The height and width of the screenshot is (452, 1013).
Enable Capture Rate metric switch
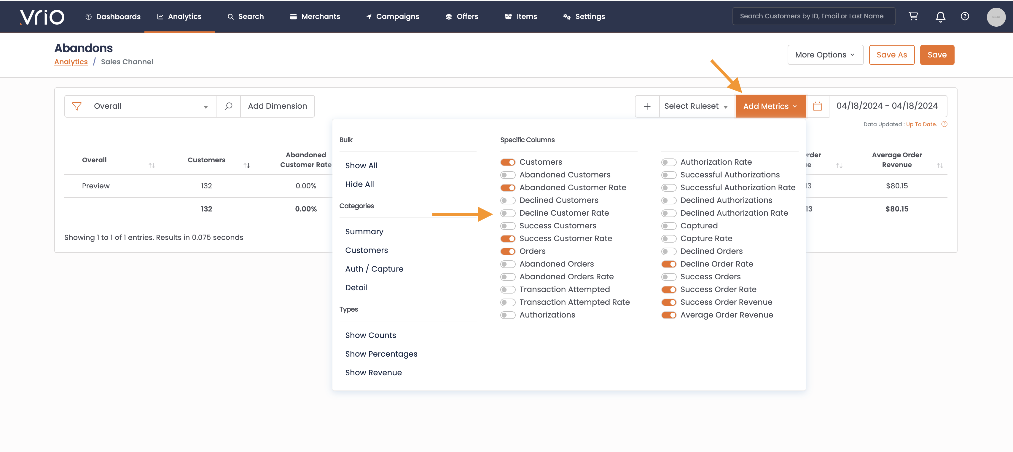[668, 239]
